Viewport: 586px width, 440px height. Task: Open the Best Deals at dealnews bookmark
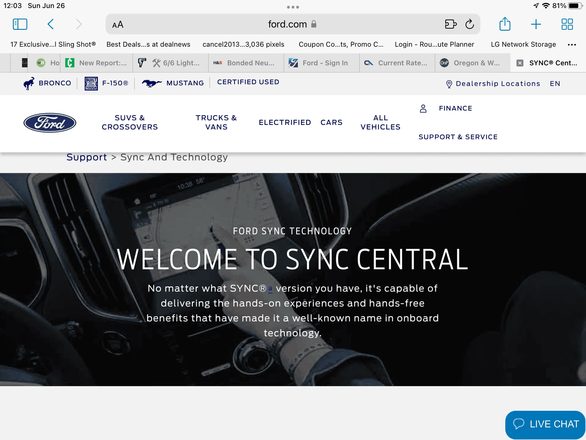148,44
